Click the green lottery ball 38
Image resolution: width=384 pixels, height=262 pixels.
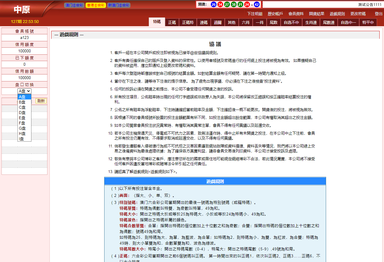234,4
